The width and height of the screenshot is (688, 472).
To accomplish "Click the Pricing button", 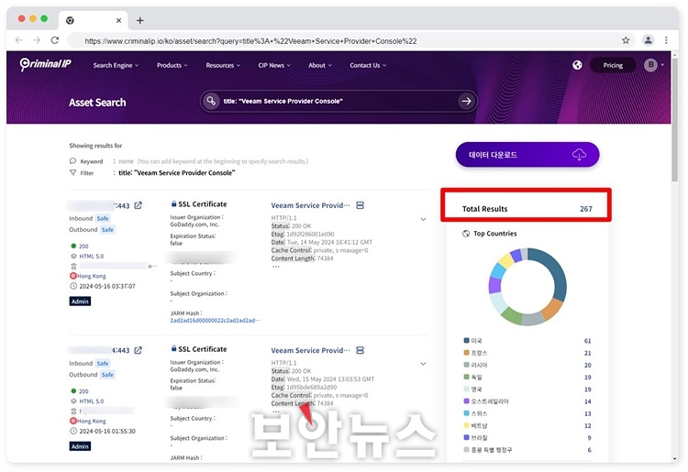I will pos(613,65).
